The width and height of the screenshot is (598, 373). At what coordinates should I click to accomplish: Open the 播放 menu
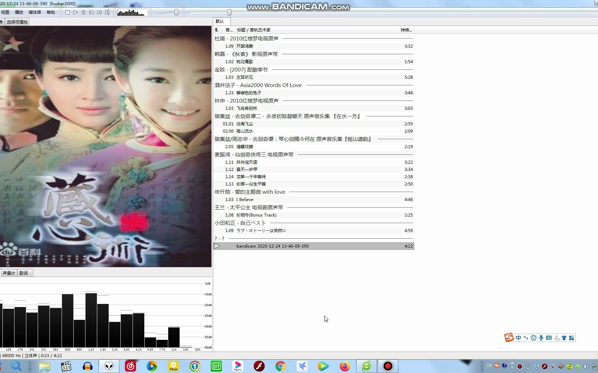point(19,12)
